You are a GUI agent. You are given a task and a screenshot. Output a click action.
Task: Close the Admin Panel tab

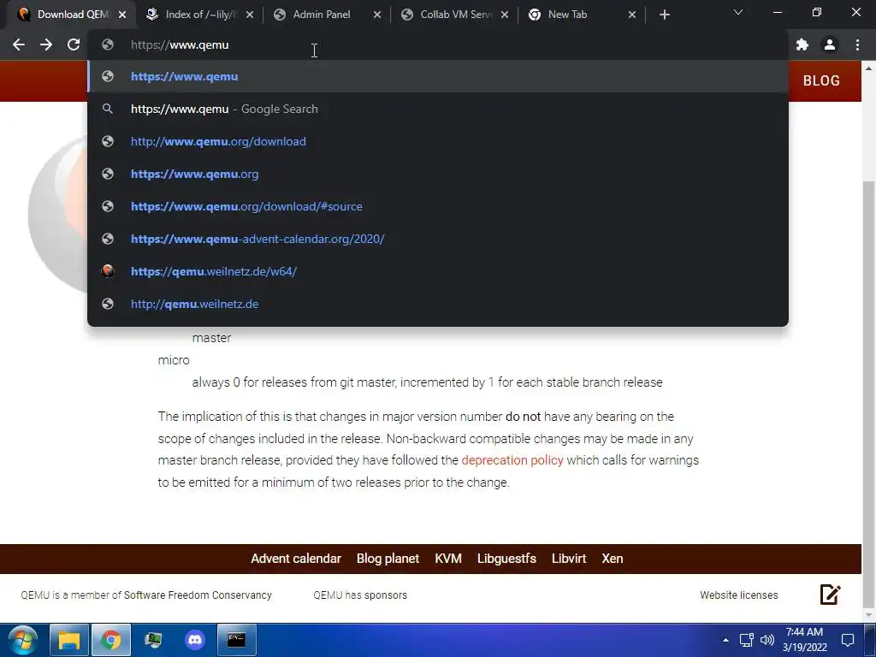(377, 15)
